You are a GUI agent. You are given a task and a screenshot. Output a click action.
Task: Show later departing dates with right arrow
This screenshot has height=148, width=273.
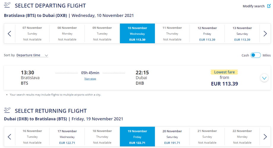pyautogui.click(x=265, y=34)
